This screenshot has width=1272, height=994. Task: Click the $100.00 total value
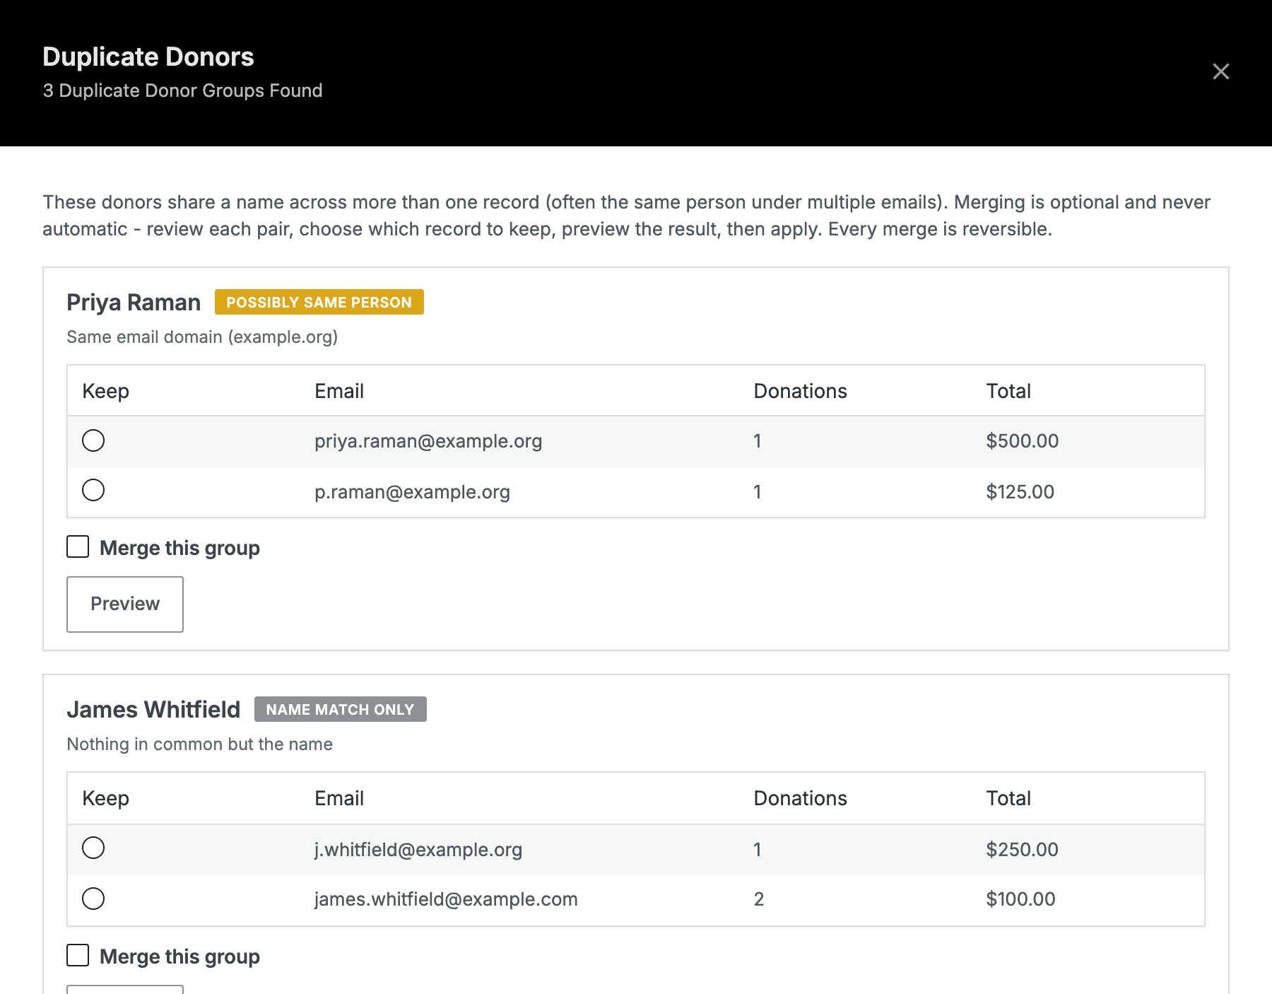(1020, 899)
